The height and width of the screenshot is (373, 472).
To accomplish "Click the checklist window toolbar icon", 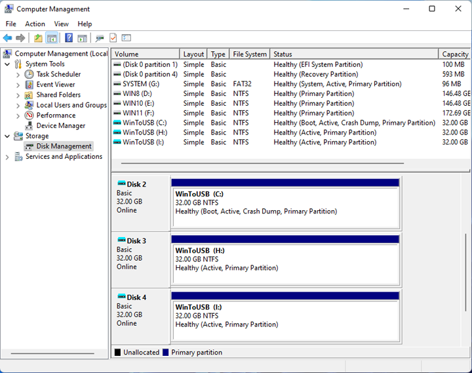I will 127,37.
